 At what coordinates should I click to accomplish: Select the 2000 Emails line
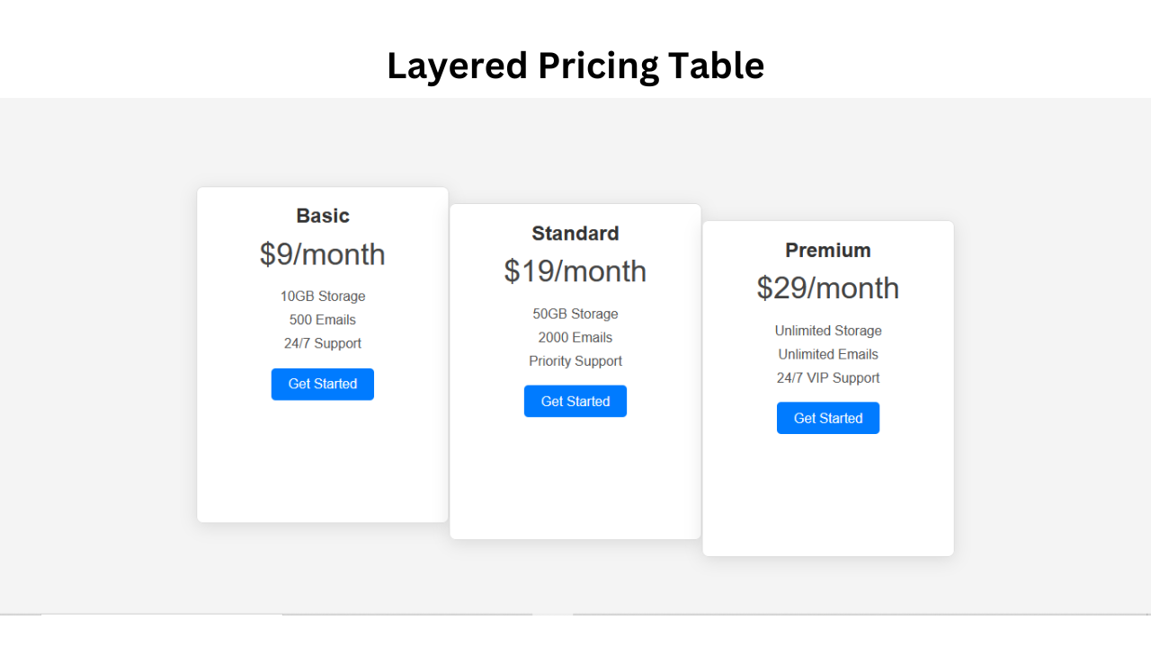coord(575,337)
